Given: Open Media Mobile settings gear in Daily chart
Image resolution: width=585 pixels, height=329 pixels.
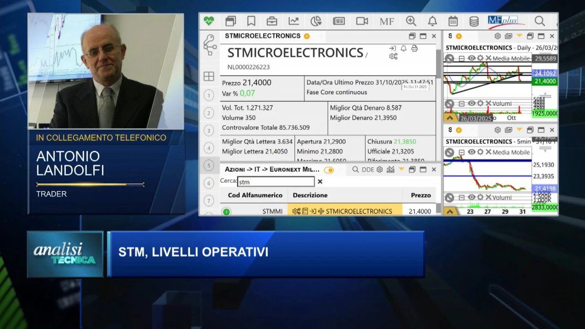Looking at the screenshot, I should point(480,58).
